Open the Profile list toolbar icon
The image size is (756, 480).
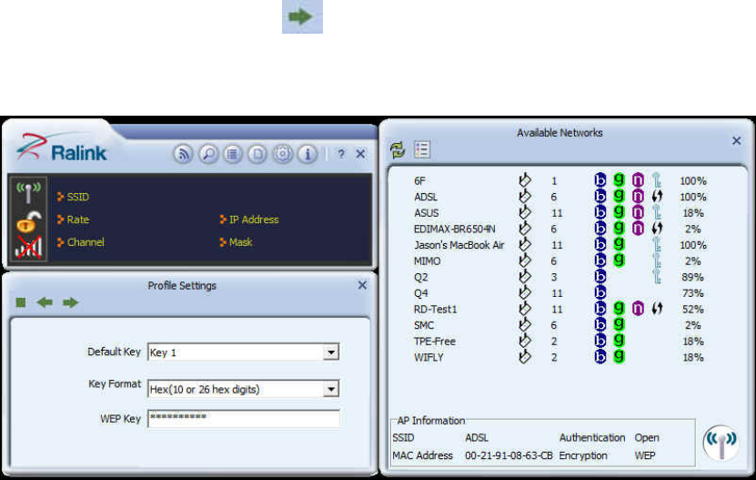233,154
